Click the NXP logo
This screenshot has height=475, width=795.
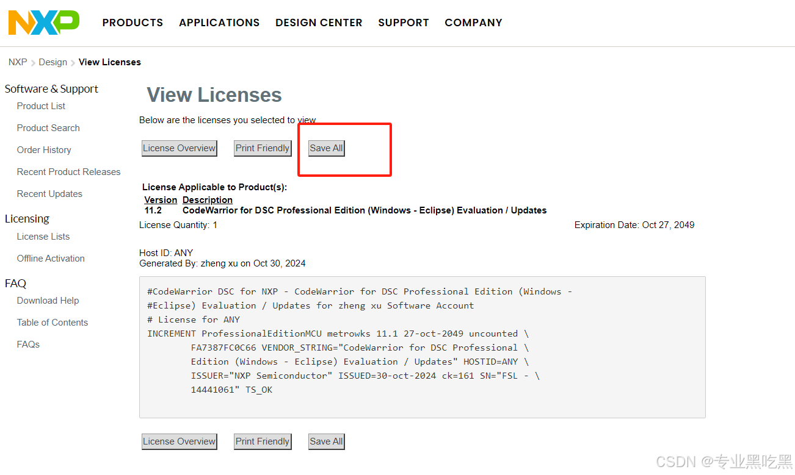(x=43, y=23)
